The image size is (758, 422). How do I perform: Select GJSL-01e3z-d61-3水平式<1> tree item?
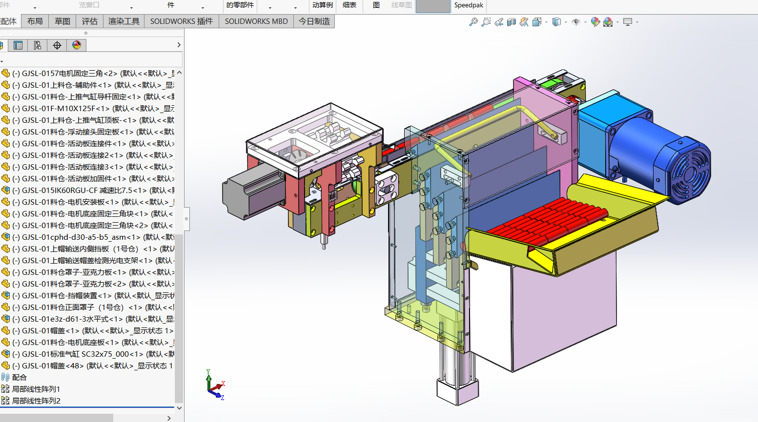88,319
